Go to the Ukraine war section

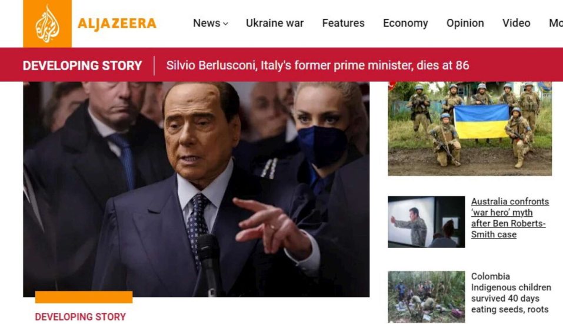[x=275, y=23]
